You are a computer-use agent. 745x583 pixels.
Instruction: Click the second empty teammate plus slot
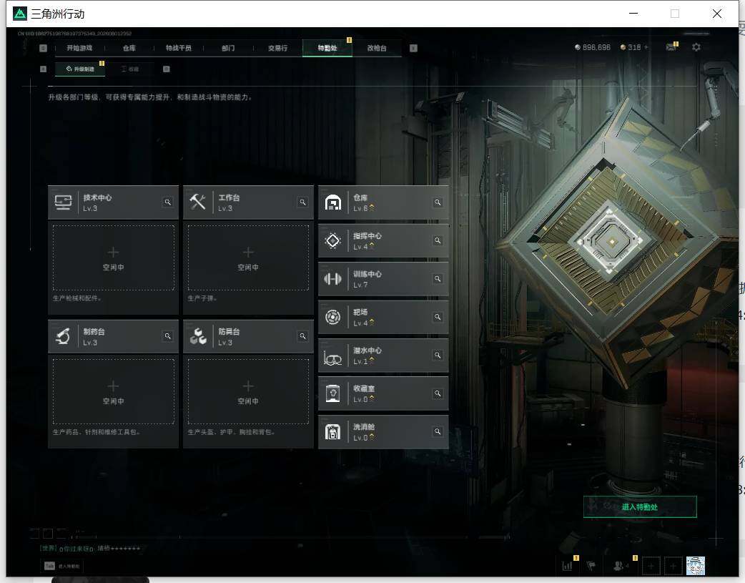(x=673, y=566)
